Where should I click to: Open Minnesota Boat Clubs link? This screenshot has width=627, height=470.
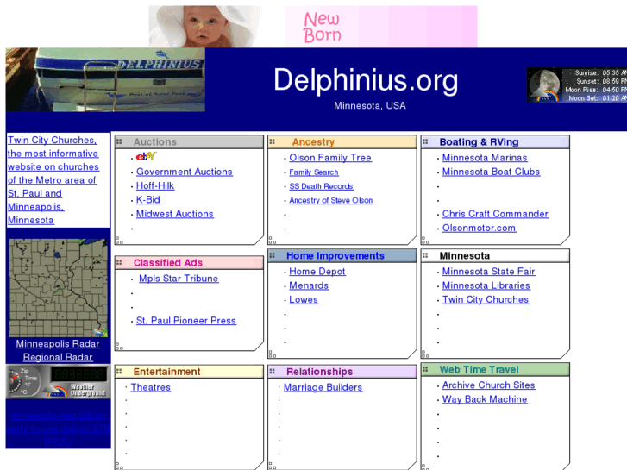click(x=491, y=172)
